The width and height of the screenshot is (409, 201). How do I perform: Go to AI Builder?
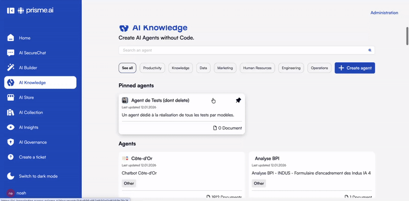coord(40,68)
